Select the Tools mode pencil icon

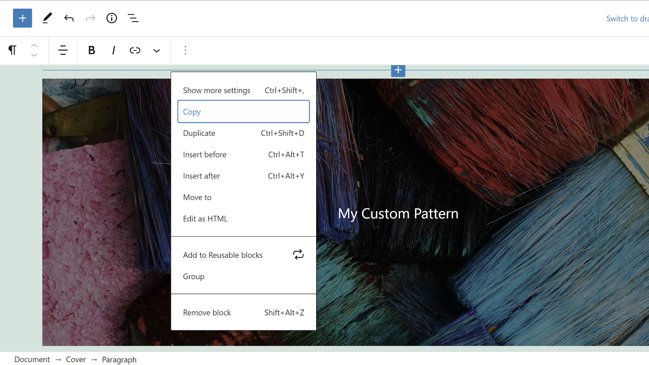47,18
